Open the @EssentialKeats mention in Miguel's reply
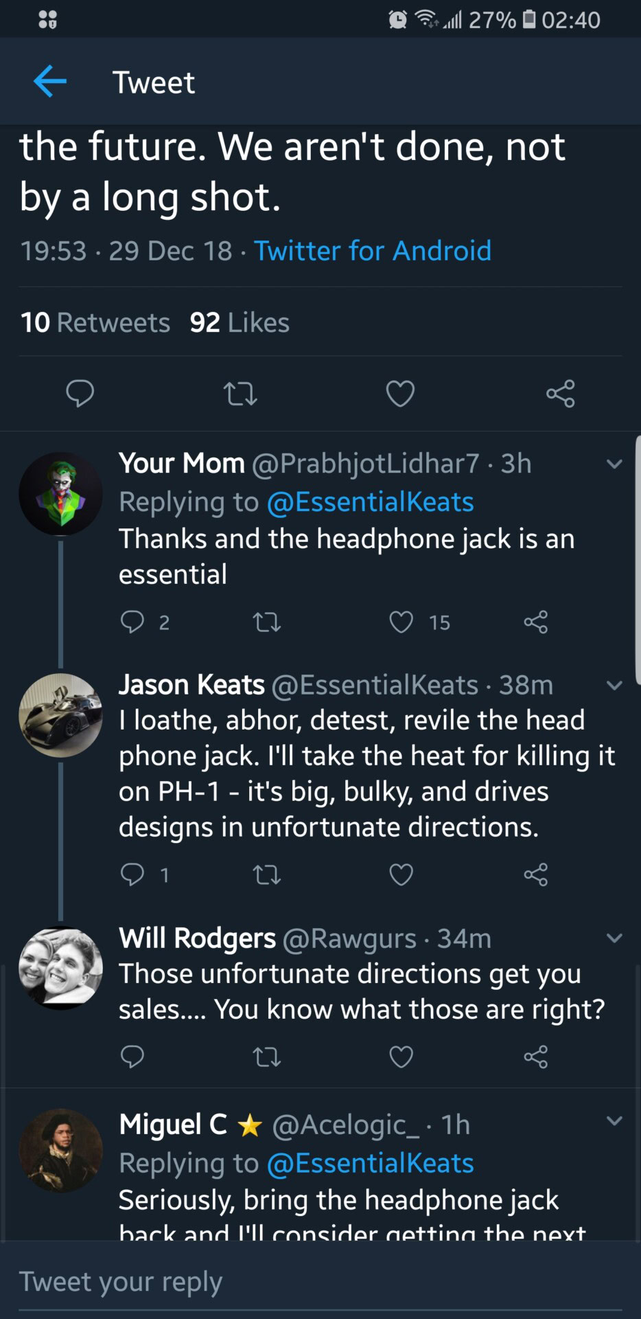Image resolution: width=641 pixels, height=1319 pixels. click(x=370, y=1163)
